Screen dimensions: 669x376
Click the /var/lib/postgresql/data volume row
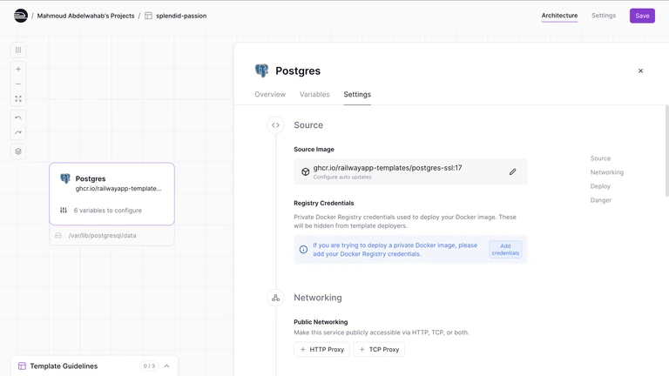(x=111, y=235)
